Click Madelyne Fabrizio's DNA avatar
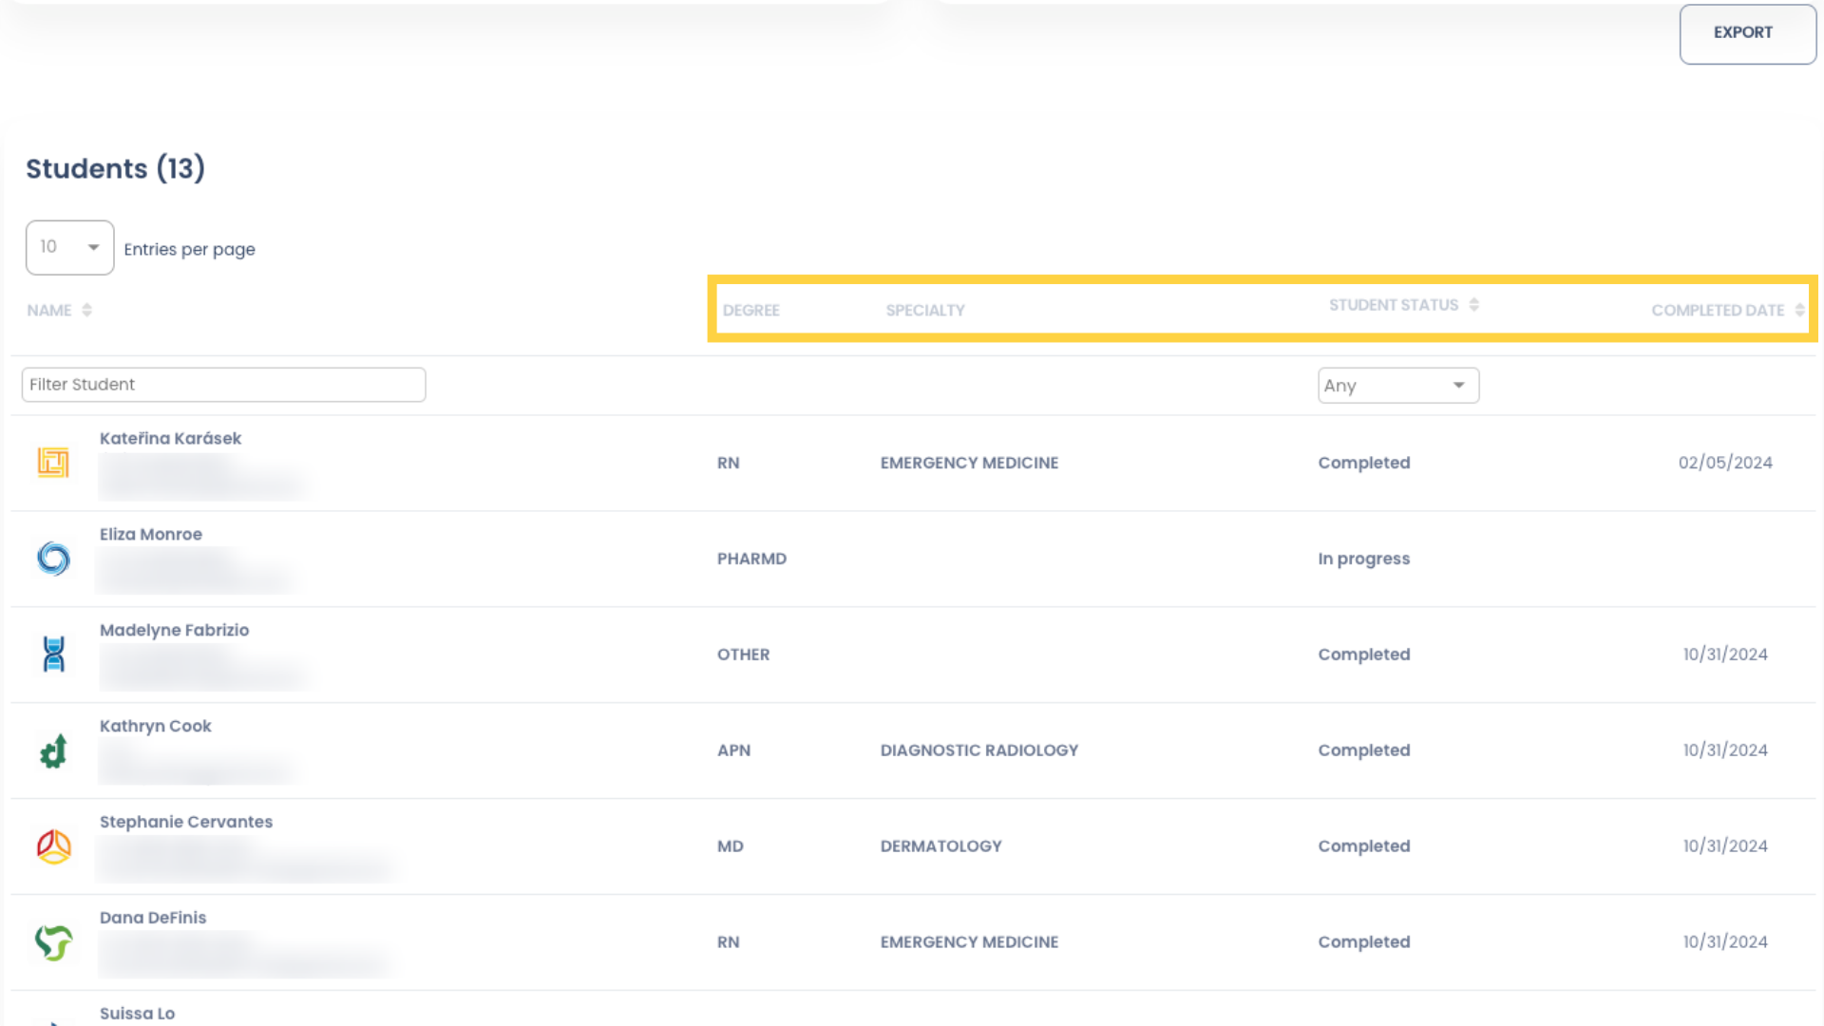Screen dimensions: 1824x1026 pyautogui.click(x=54, y=654)
